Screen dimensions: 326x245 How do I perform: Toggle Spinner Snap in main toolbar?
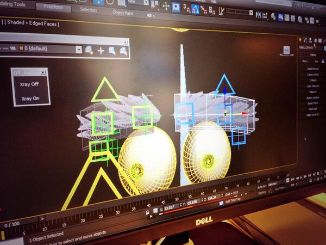(212, 10)
